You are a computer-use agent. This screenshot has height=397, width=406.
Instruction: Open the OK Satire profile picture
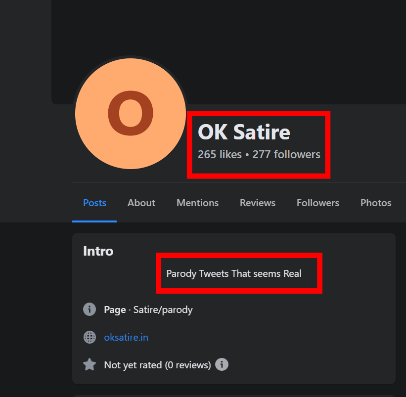tap(131, 113)
